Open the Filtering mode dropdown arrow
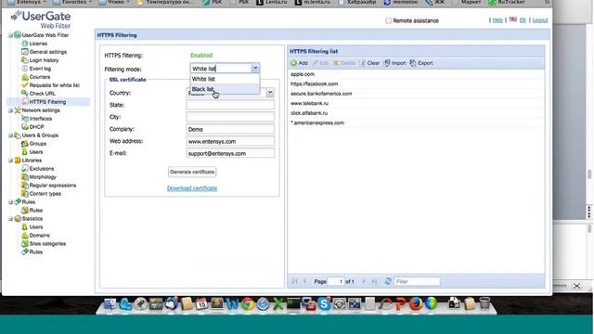Screen dimensions: 594x334 coord(255,68)
